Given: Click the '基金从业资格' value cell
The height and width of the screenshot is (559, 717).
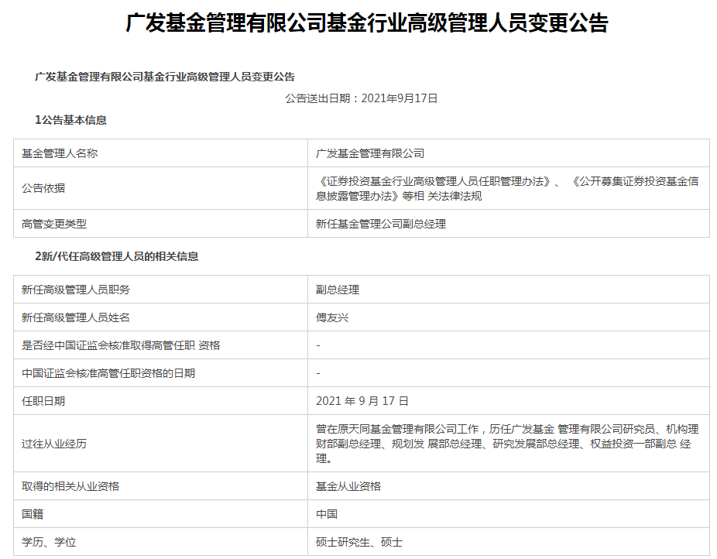Looking at the screenshot, I should (x=348, y=486).
